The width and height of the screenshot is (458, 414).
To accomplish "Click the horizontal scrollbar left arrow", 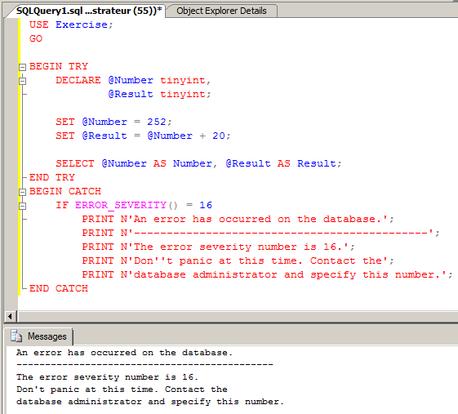I will coord(11,316).
